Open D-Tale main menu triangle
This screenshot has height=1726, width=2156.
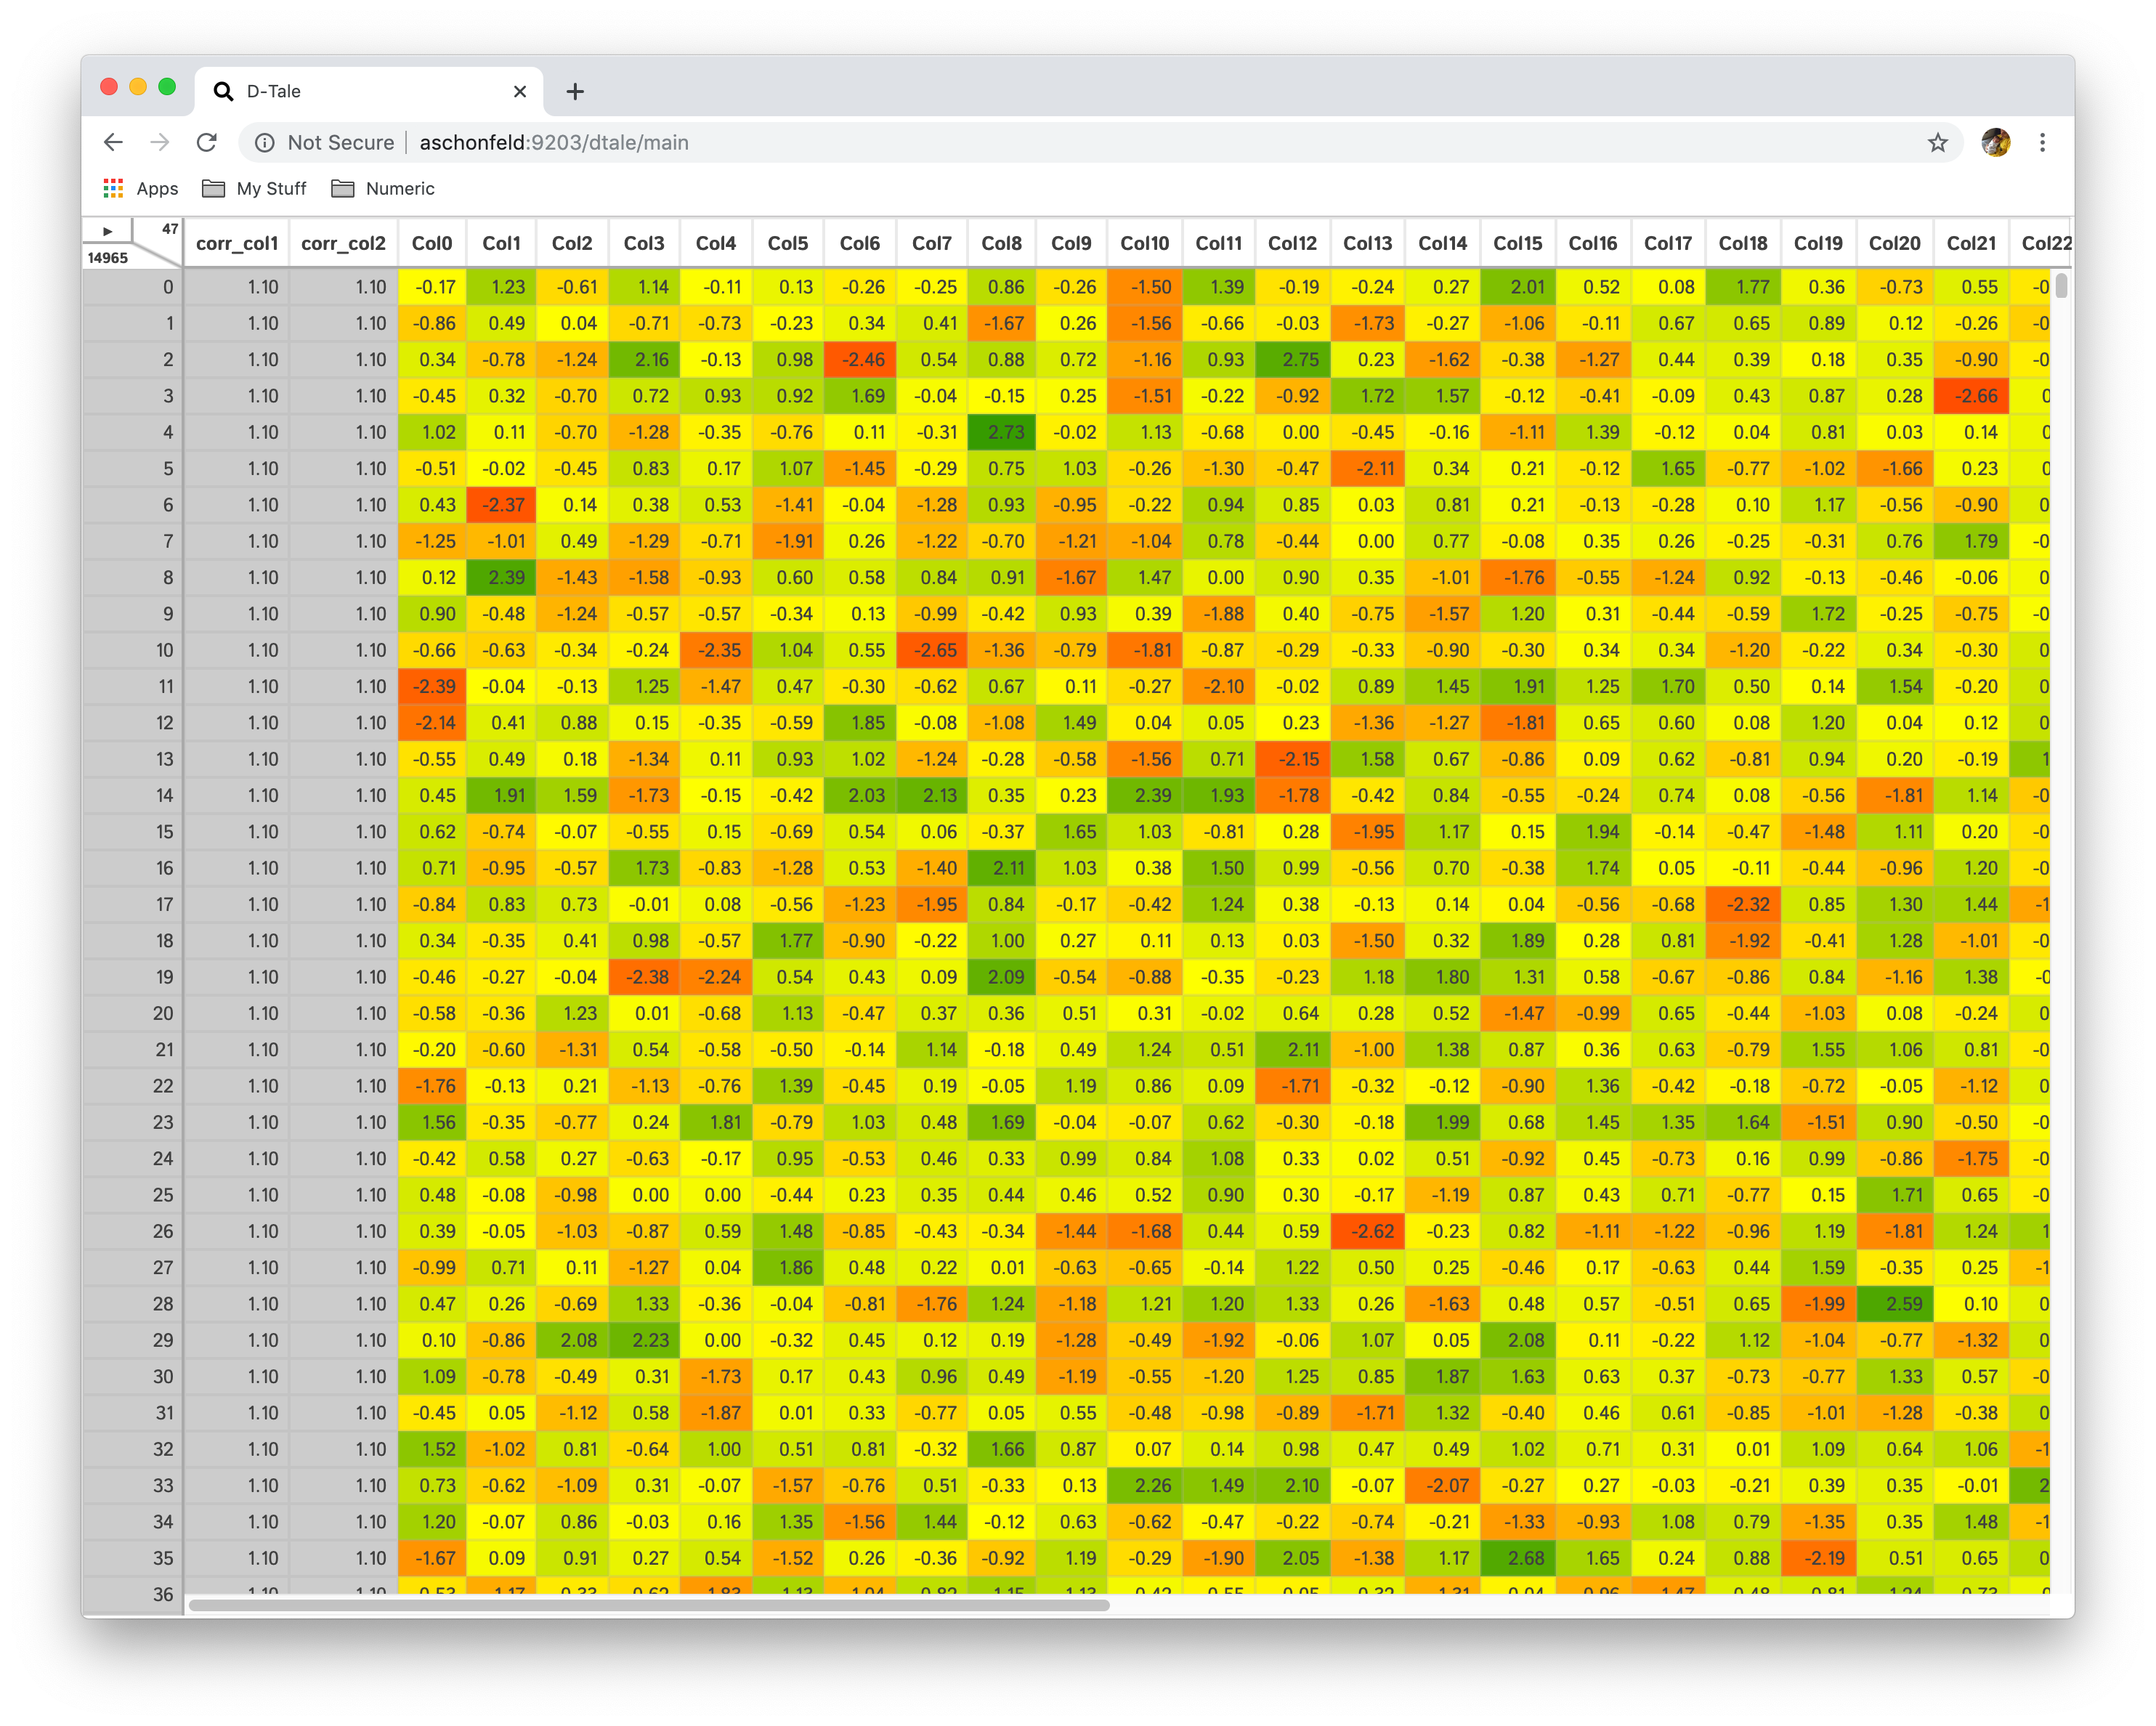tap(107, 231)
